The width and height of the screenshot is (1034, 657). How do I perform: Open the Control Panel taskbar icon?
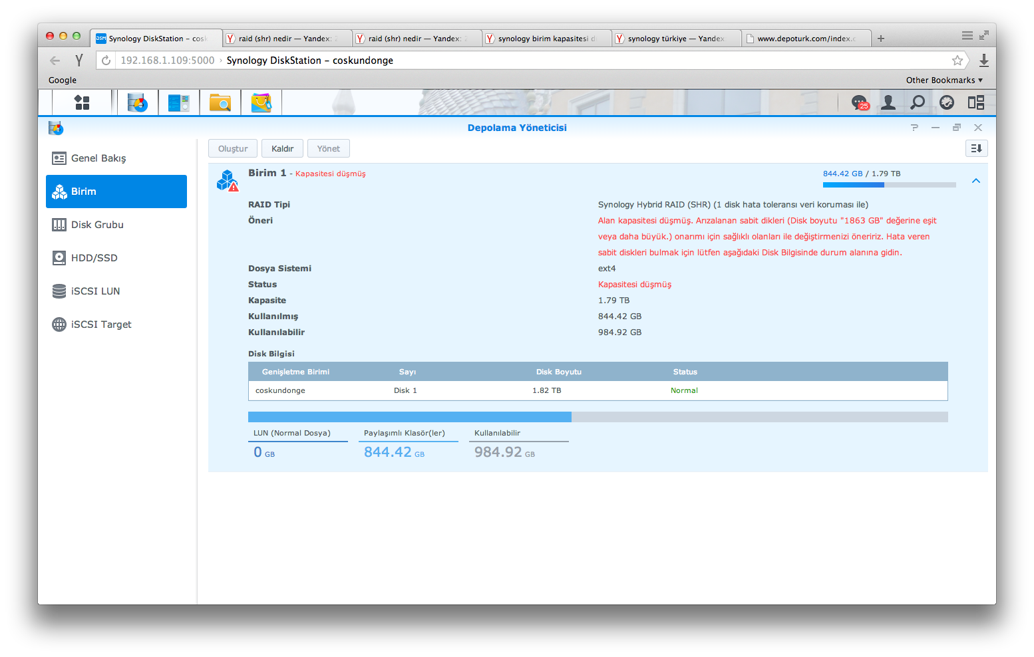[178, 102]
